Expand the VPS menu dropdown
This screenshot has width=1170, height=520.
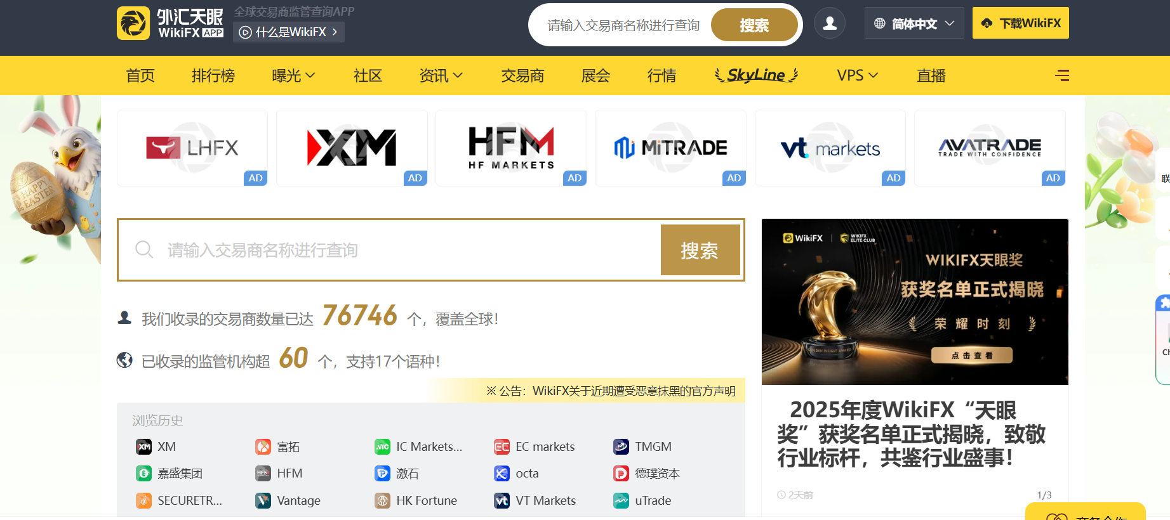(x=858, y=75)
